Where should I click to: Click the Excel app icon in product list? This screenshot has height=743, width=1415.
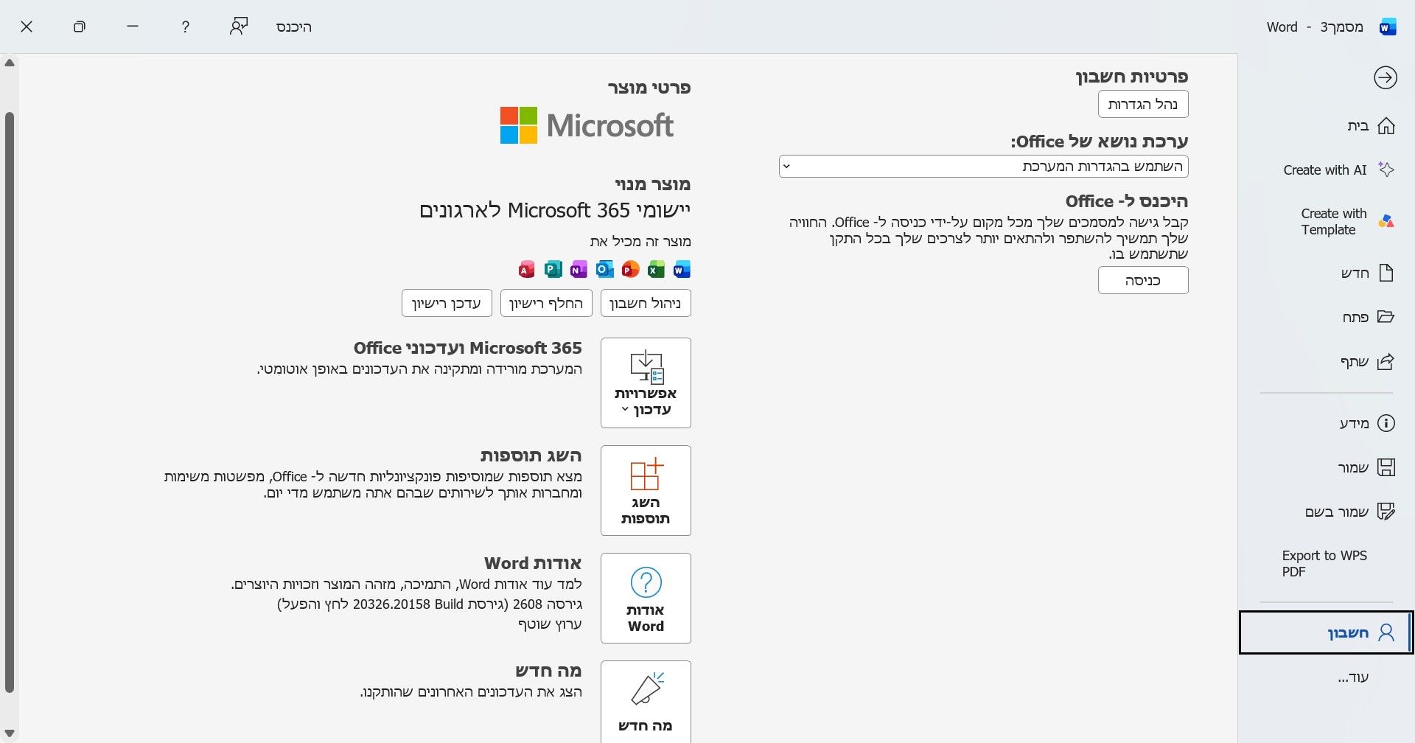click(x=656, y=270)
